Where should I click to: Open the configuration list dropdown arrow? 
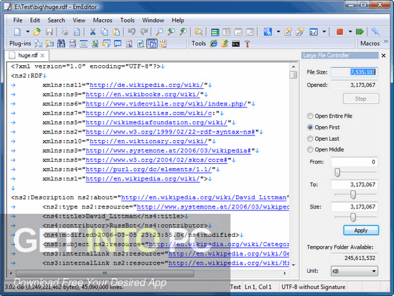(278, 32)
